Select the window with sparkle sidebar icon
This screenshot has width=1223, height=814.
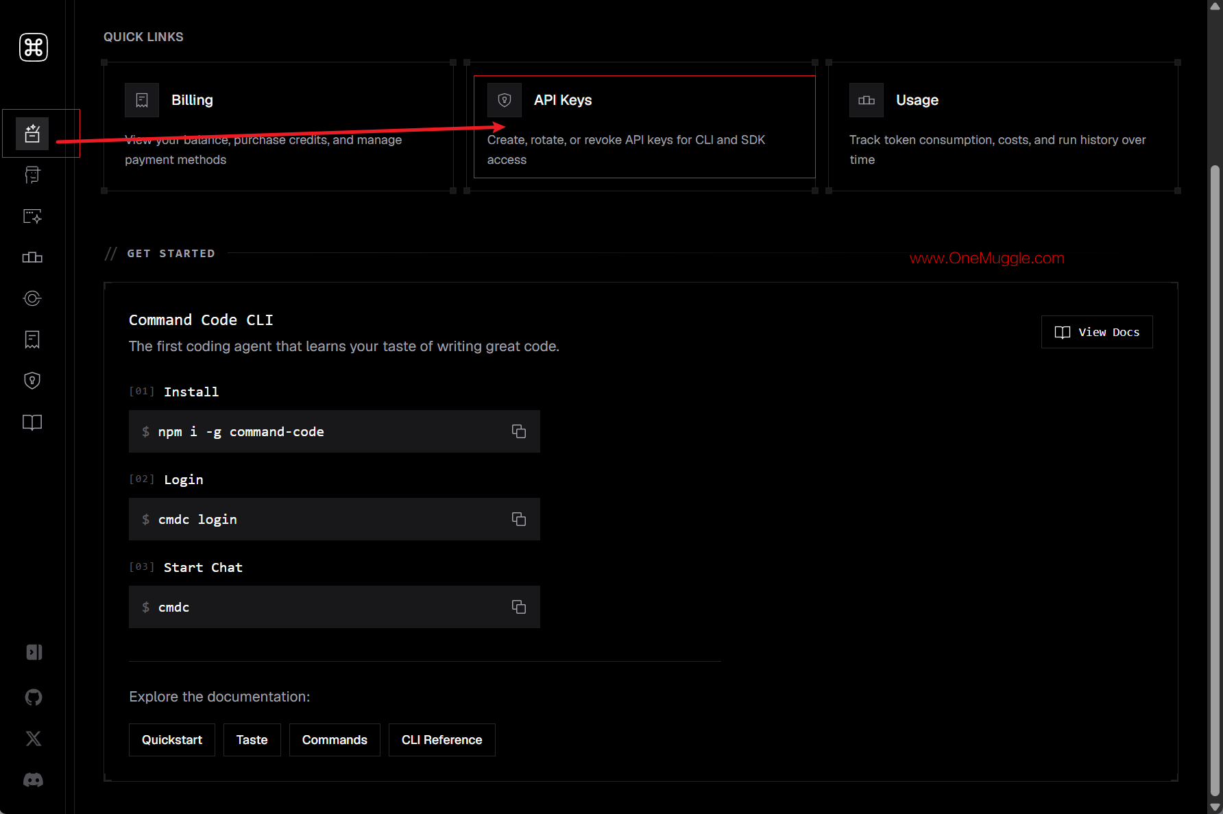tap(32, 216)
